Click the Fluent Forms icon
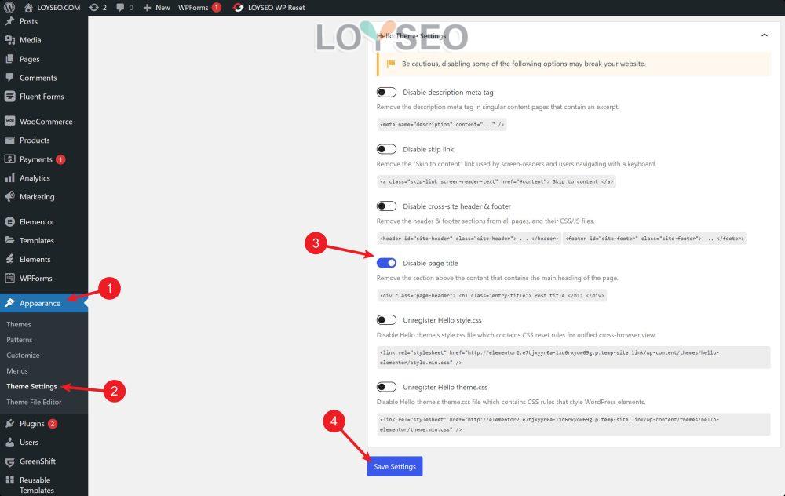785x496 pixels. [x=9, y=97]
